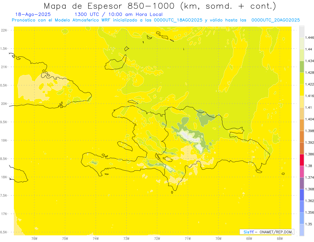
Task: Click the legend value '1.368'
Action: pos(310,189)
